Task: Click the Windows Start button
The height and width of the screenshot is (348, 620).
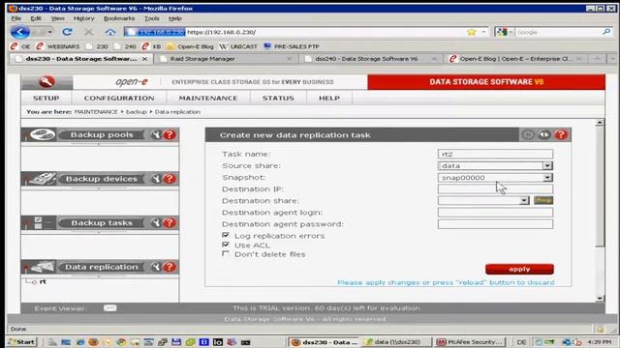Action: [x=22, y=341]
